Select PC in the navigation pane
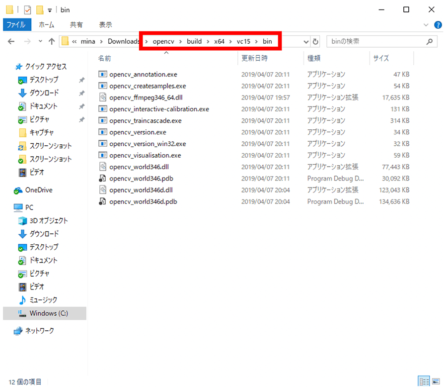This screenshot has height=388, width=447. [x=24, y=207]
